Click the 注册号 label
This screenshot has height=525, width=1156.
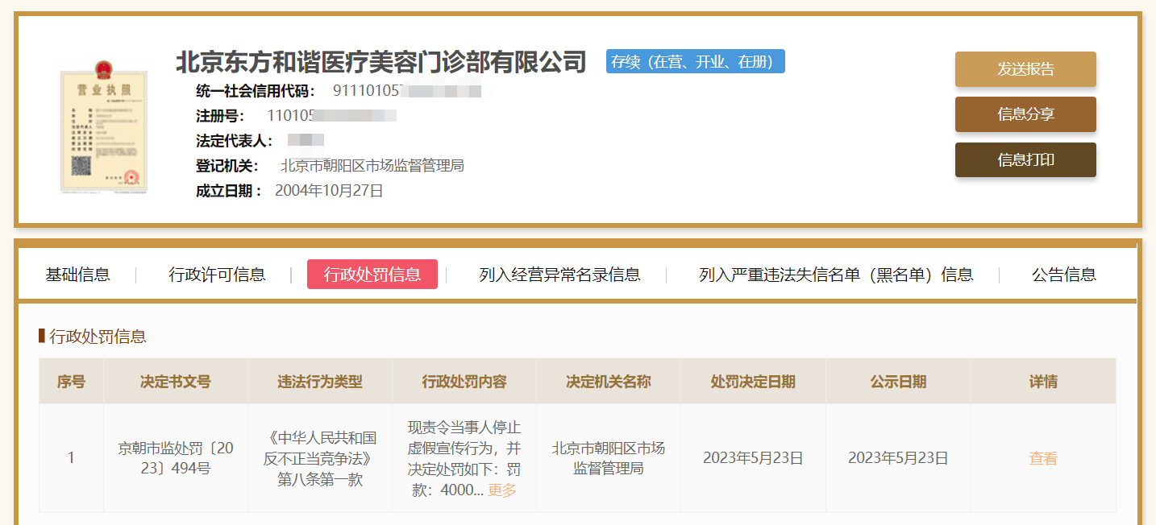tap(220, 115)
